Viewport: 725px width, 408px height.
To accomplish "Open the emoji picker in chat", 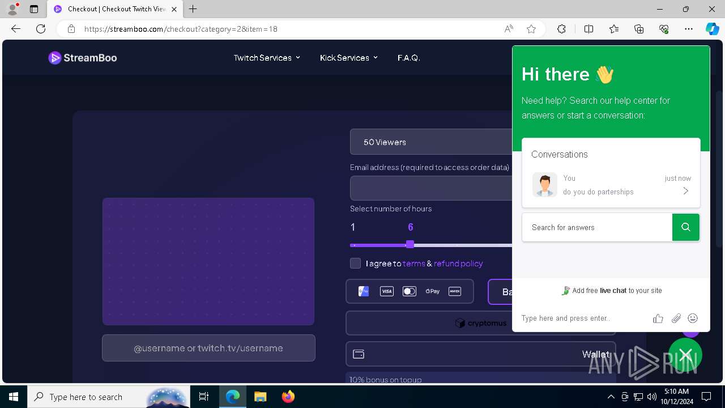I will [x=693, y=318].
